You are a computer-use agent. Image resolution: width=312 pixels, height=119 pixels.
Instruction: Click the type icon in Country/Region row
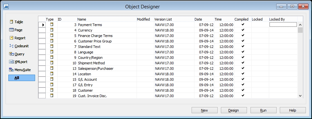52,58
